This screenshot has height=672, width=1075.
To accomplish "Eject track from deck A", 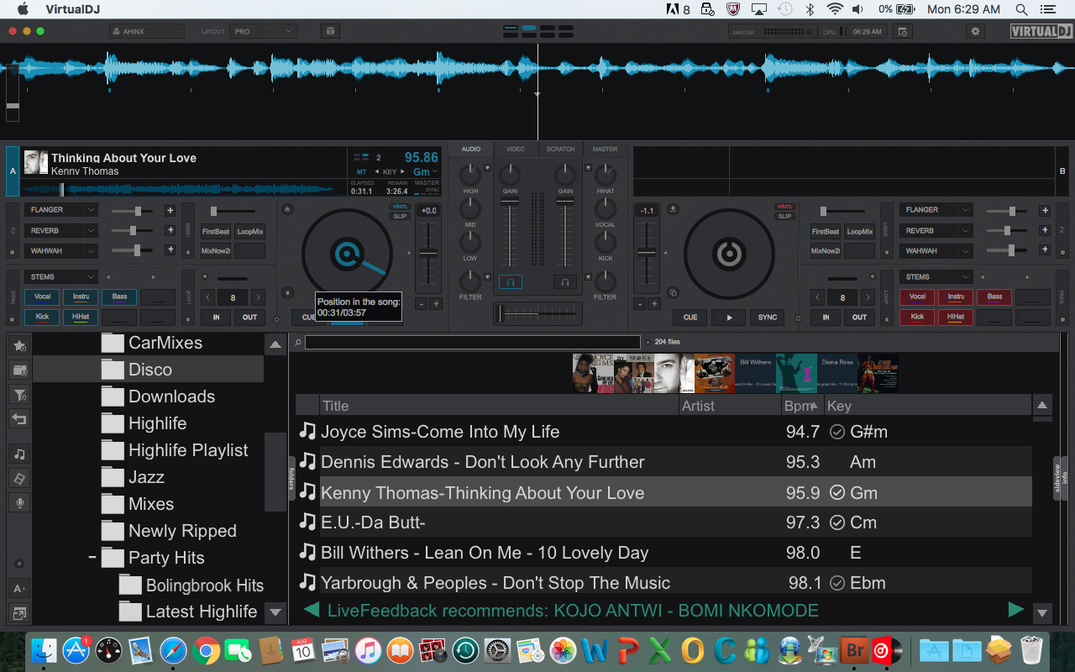I will 288,209.
